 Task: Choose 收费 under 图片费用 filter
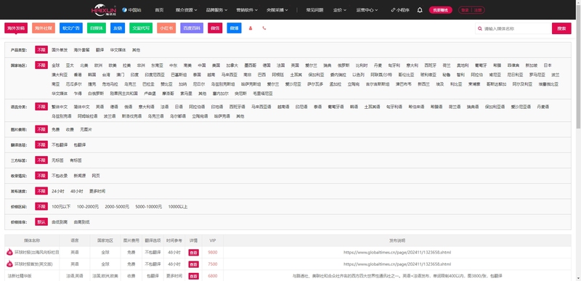pyautogui.click(x=70, y=129)
